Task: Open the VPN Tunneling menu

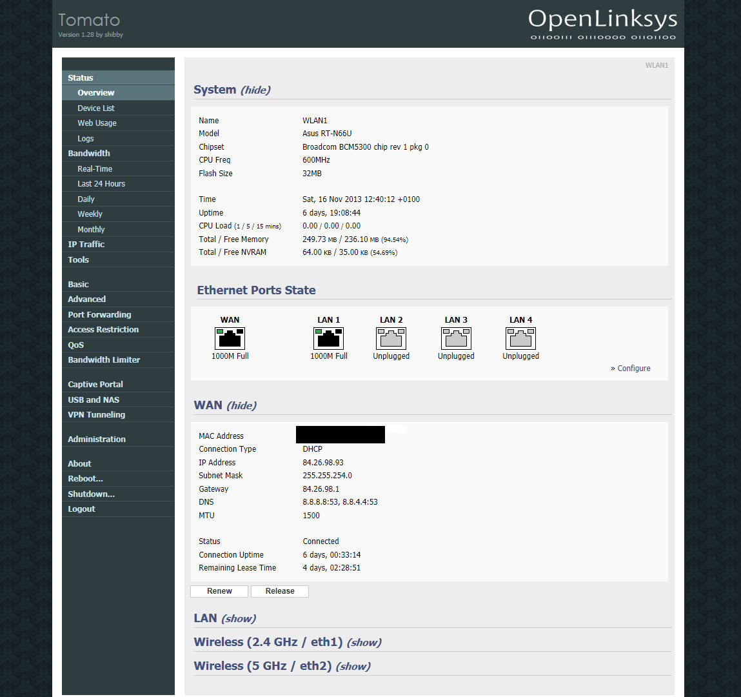Action: pyautogui.click(x=97, y=415)
